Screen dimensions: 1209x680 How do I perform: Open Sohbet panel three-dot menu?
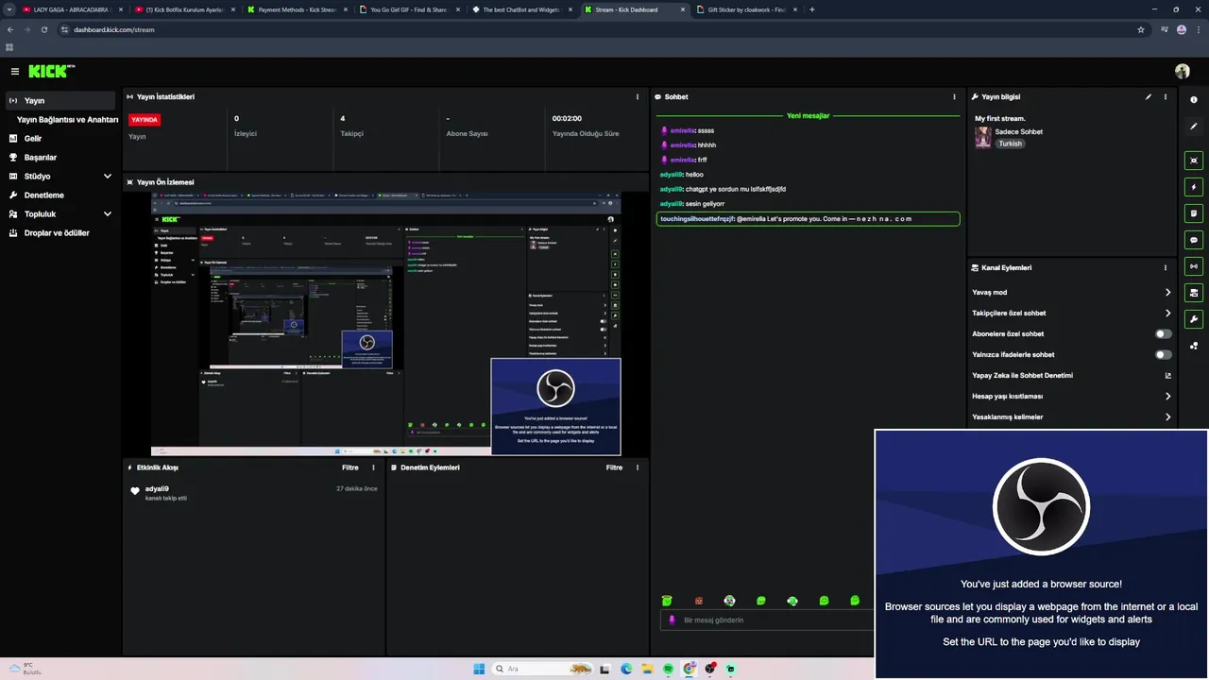pyautogui.click(x=954, y=96)
